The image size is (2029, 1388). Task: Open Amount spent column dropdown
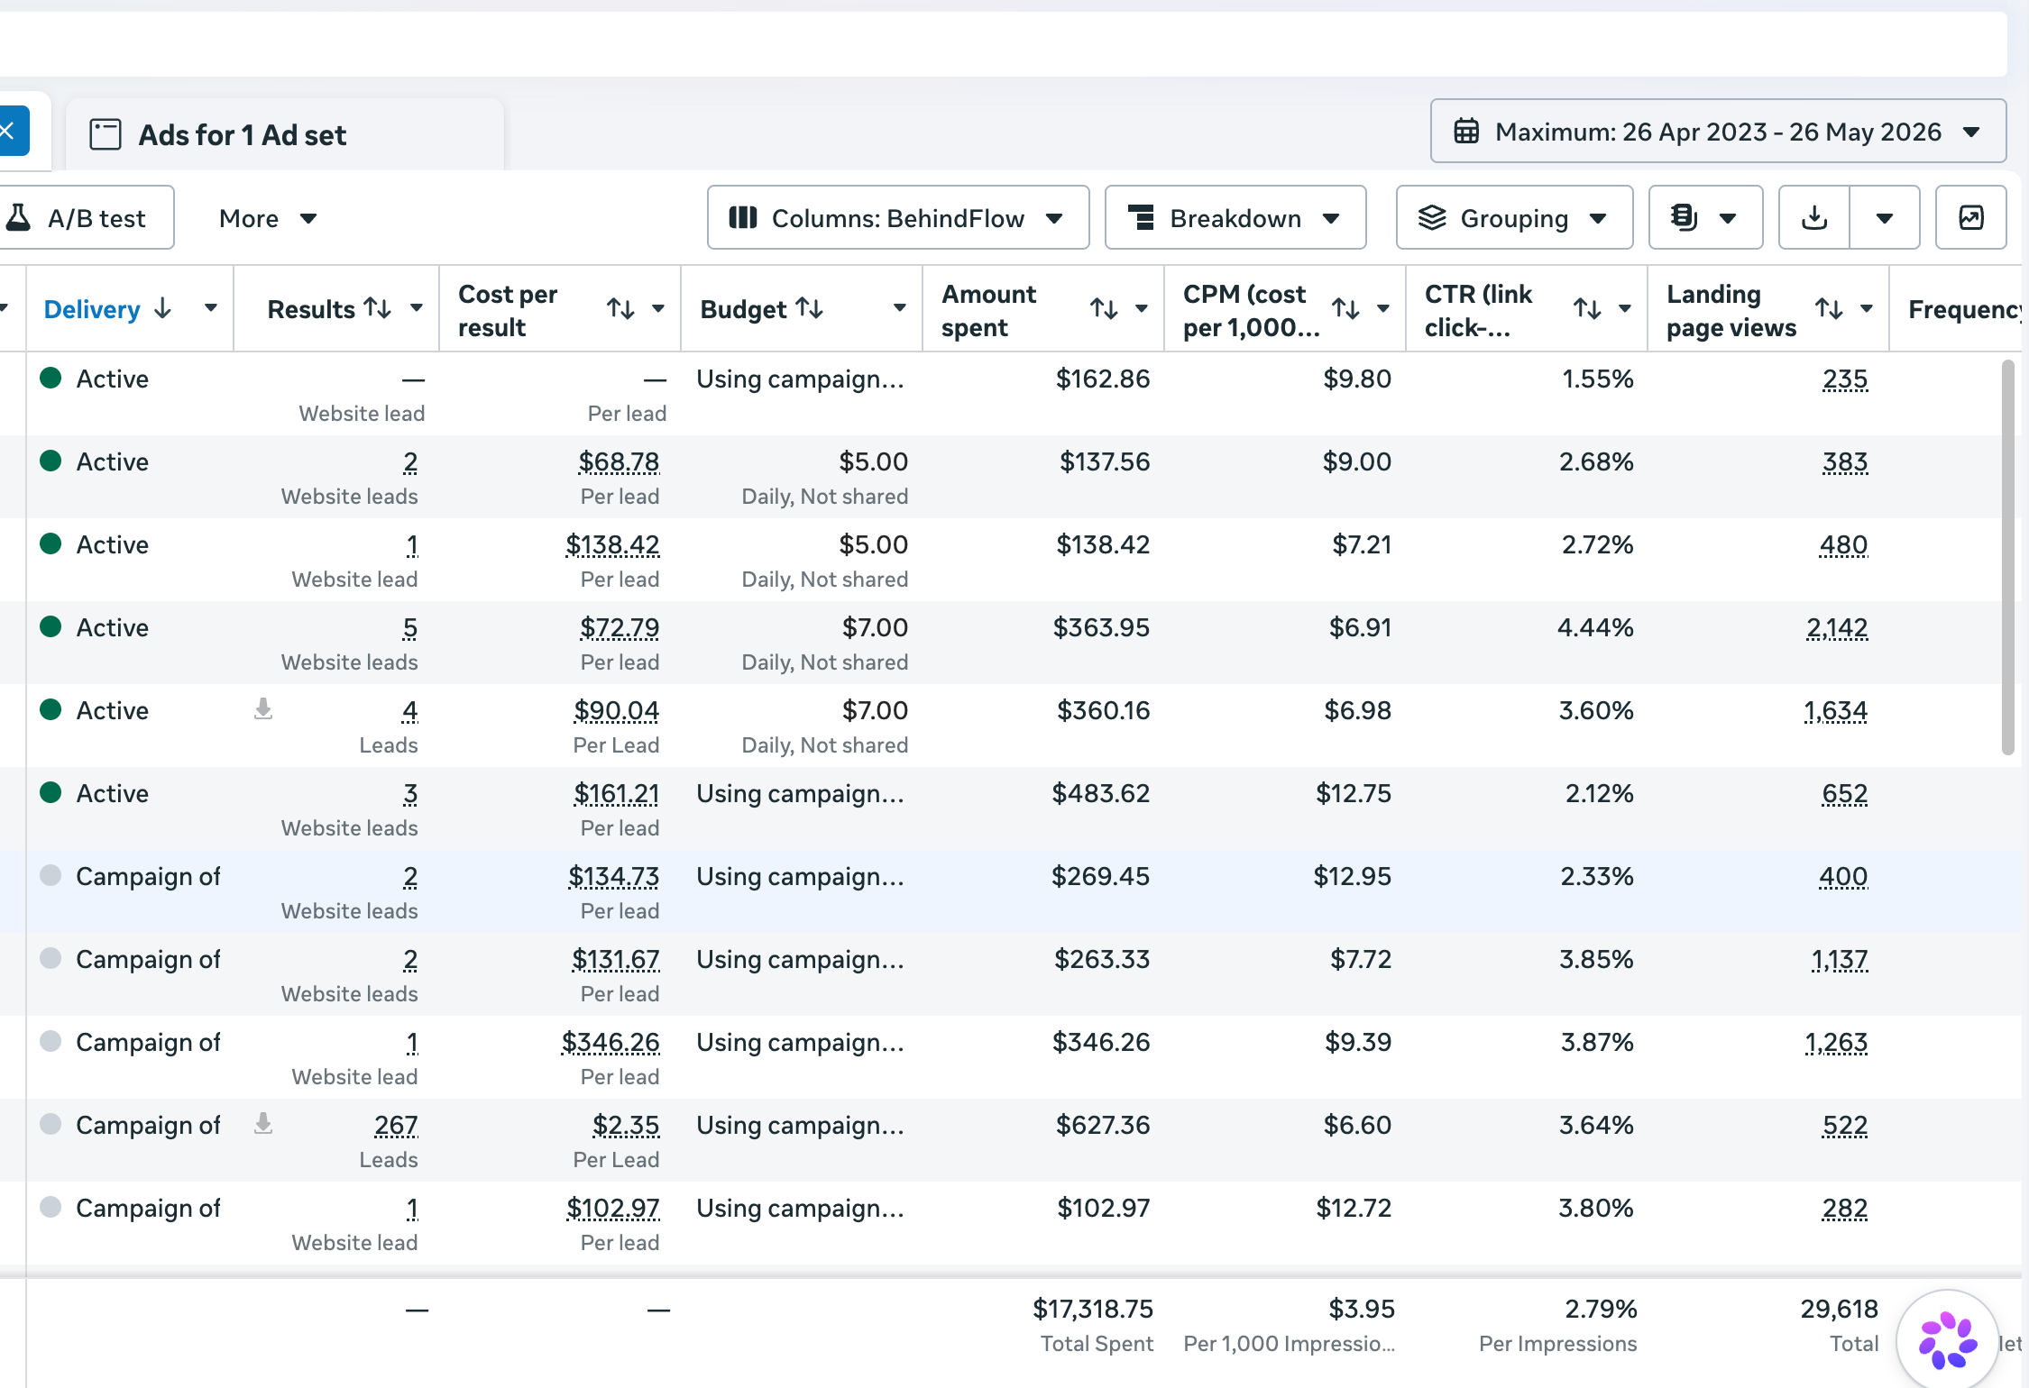tap(1142, 308)
